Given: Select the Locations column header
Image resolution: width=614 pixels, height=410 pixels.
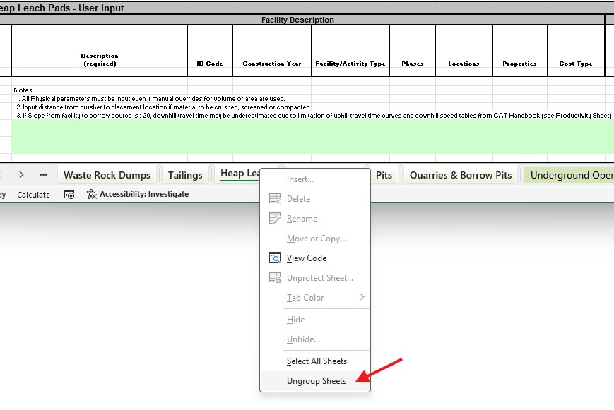Looking at the screenshot, I should pos(464,51).
